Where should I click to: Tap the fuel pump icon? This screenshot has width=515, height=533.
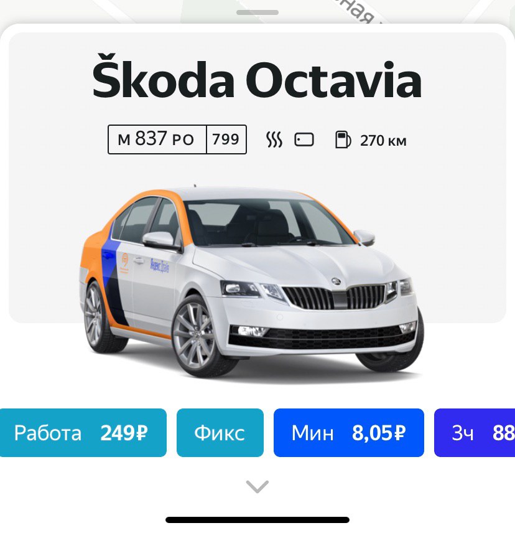pyautogui.click(x=343, y=139)
